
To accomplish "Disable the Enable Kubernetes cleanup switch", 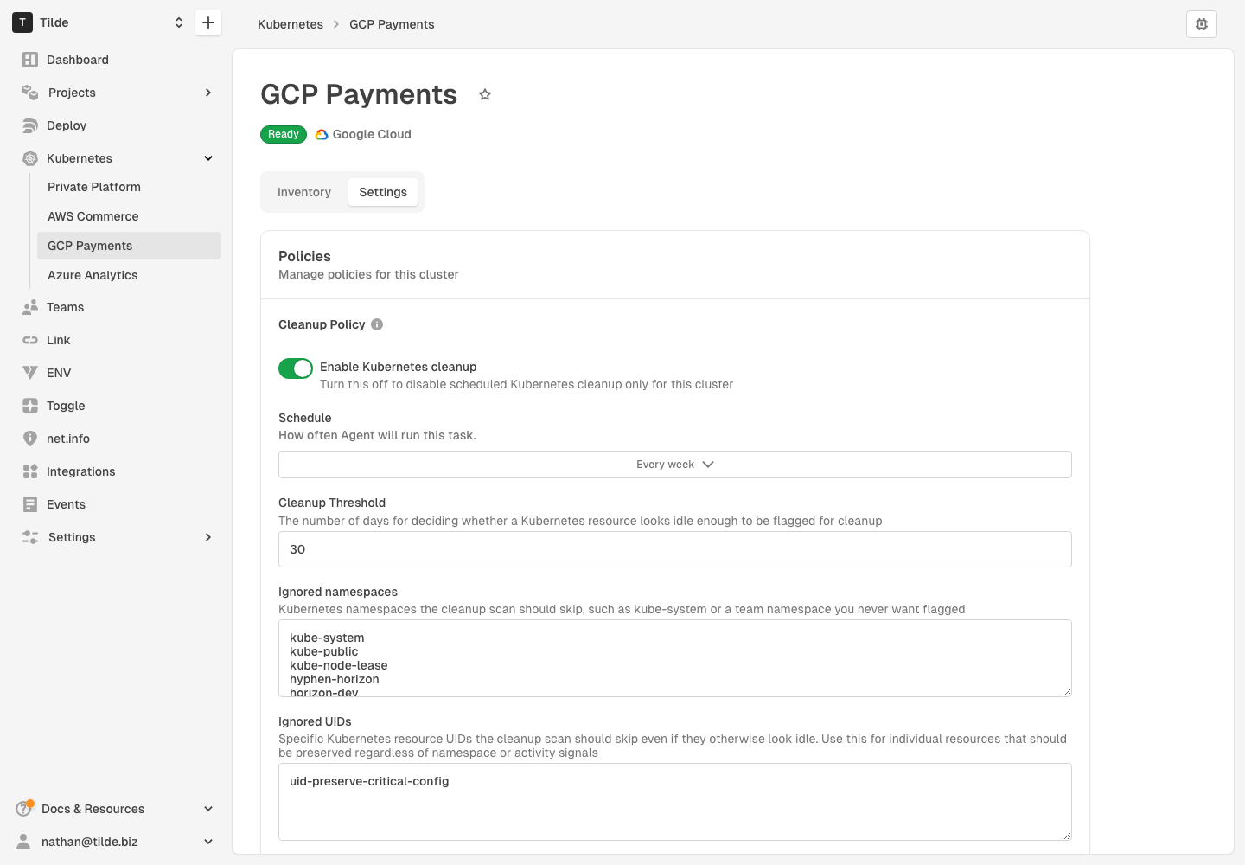I will pyautogui.click(x=296, y=368).
